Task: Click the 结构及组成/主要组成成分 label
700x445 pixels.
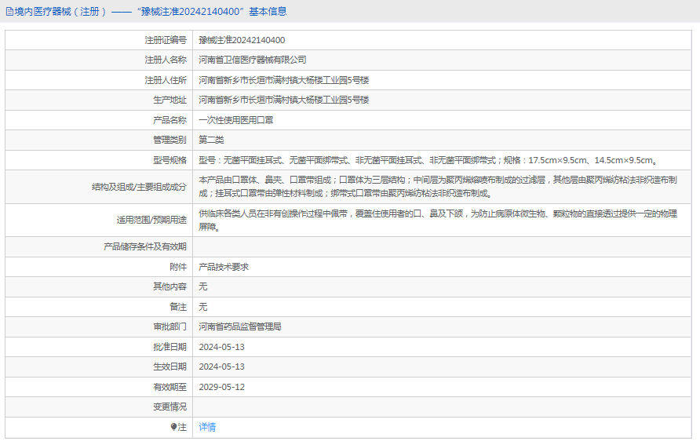Action: [x=139, y=187]
